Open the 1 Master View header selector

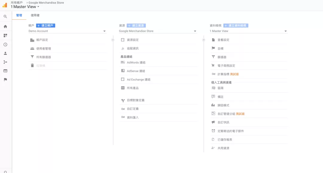(x=25, y=7)
